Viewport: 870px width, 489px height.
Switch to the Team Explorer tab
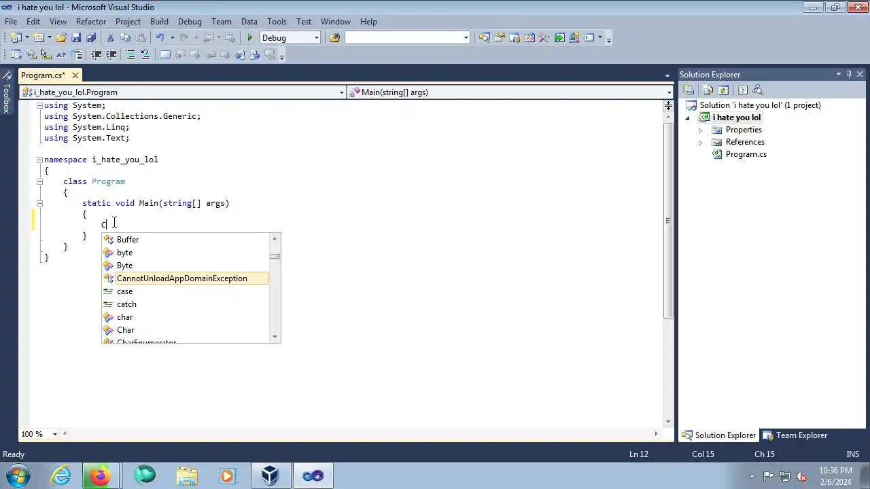pyautogui.click(x=795, y=435)
